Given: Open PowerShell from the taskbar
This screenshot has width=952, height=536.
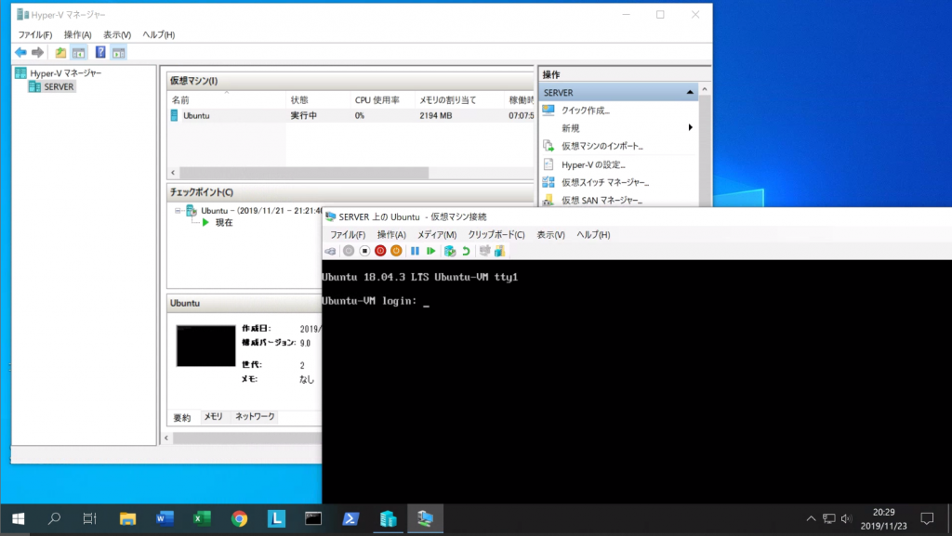Looking at the screenshot, I should [x=350, y=519].
